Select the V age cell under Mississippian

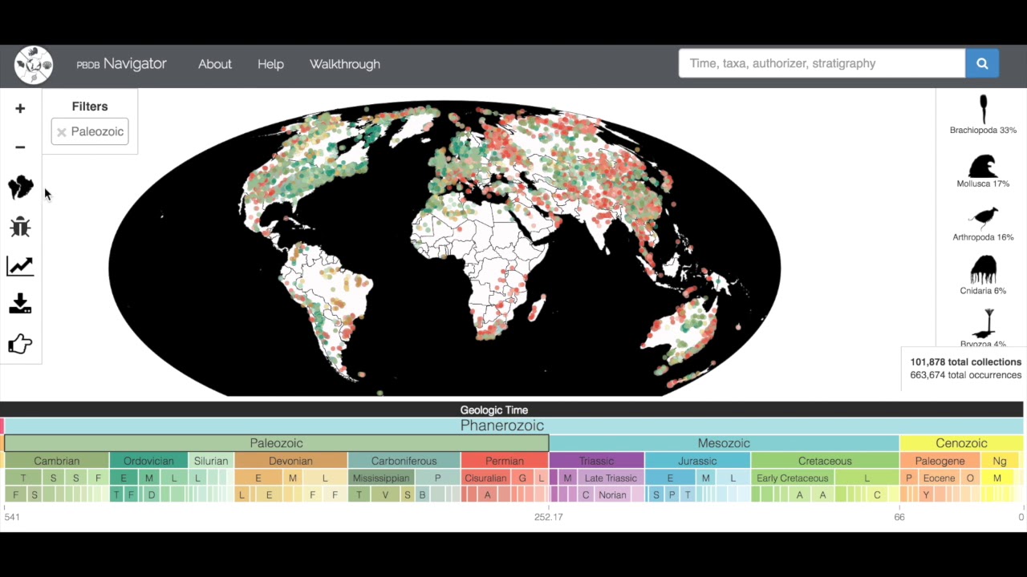point(385,495)
